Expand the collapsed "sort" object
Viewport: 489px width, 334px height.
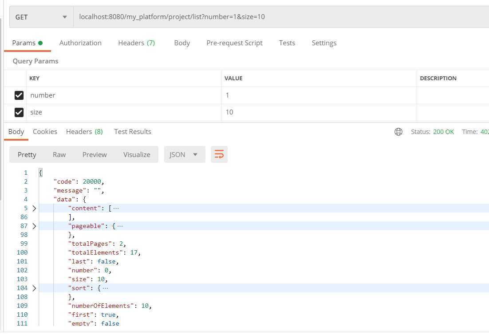coord(34,288)
